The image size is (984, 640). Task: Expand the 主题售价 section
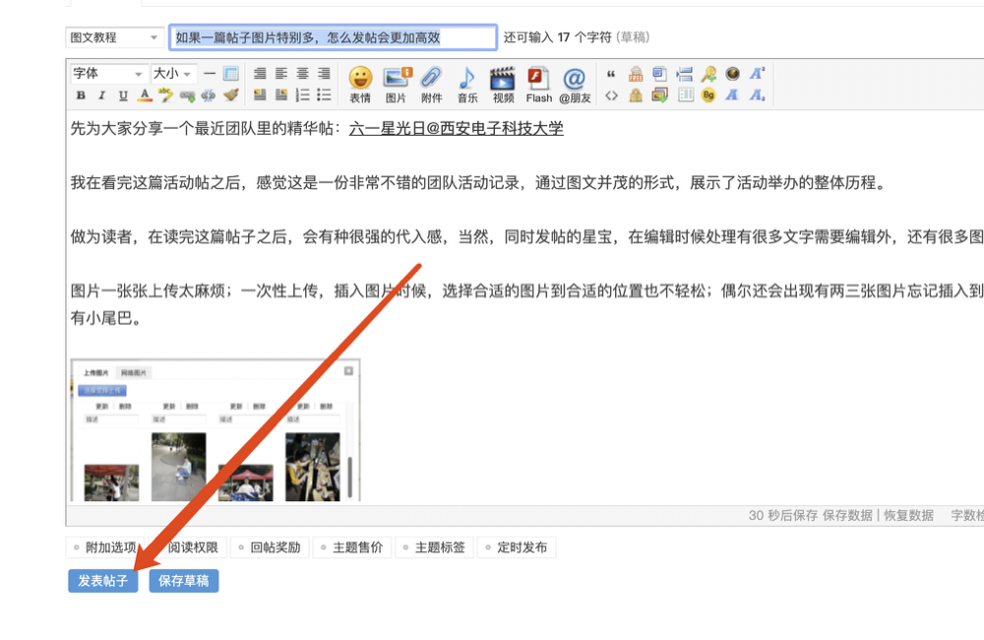click(352, 547)
